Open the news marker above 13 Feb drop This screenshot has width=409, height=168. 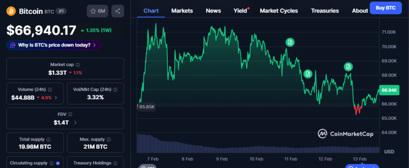(348, 67)
